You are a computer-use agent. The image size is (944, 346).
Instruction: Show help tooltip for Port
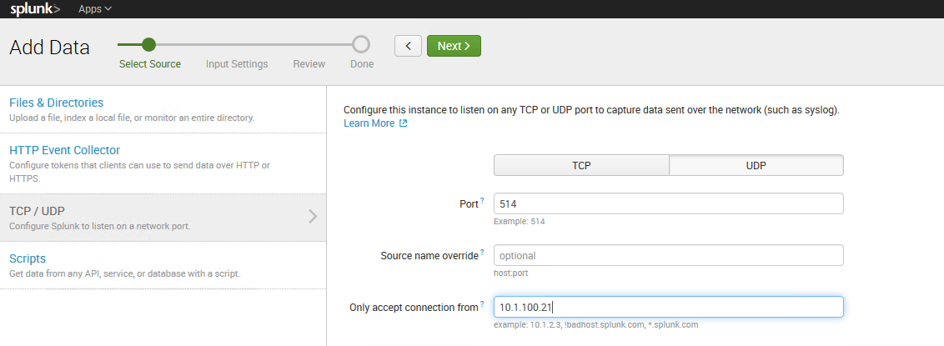[482, 202]
